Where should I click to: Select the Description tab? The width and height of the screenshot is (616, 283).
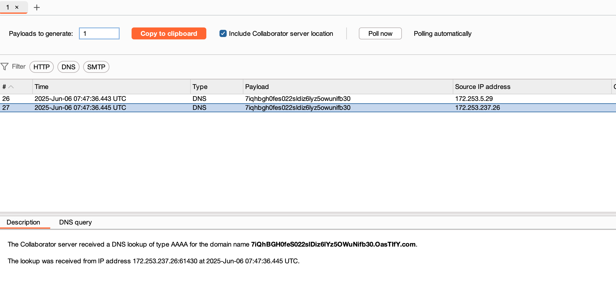23,222
